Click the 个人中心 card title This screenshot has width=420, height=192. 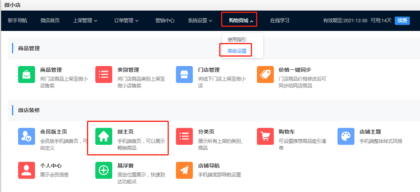(51, 166)
